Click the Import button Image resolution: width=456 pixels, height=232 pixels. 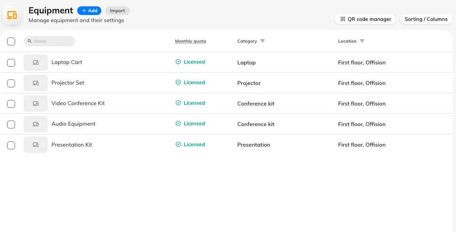tap(118, 11)
